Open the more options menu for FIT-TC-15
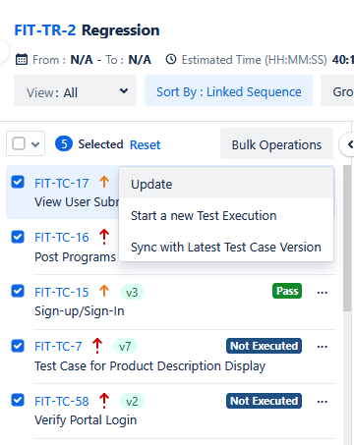The width and height of the screenshot is (354, 445). coord(323,293)
